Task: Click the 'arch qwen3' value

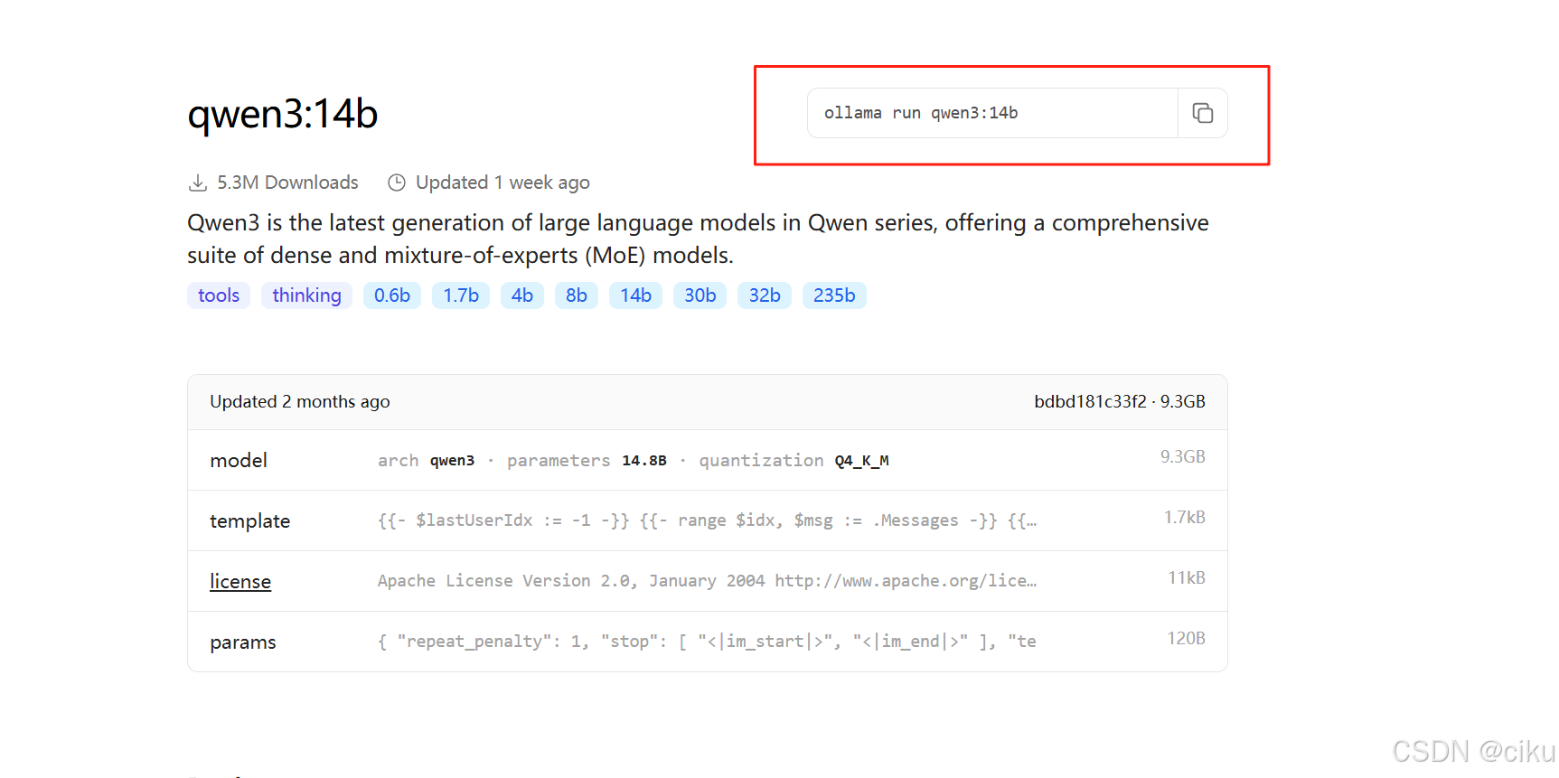Action: [426, 461]
